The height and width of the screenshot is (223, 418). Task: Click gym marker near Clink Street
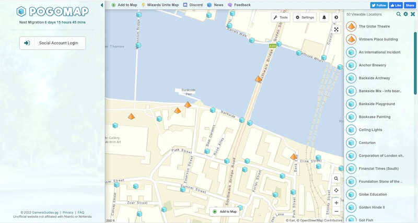click(294, 156)
